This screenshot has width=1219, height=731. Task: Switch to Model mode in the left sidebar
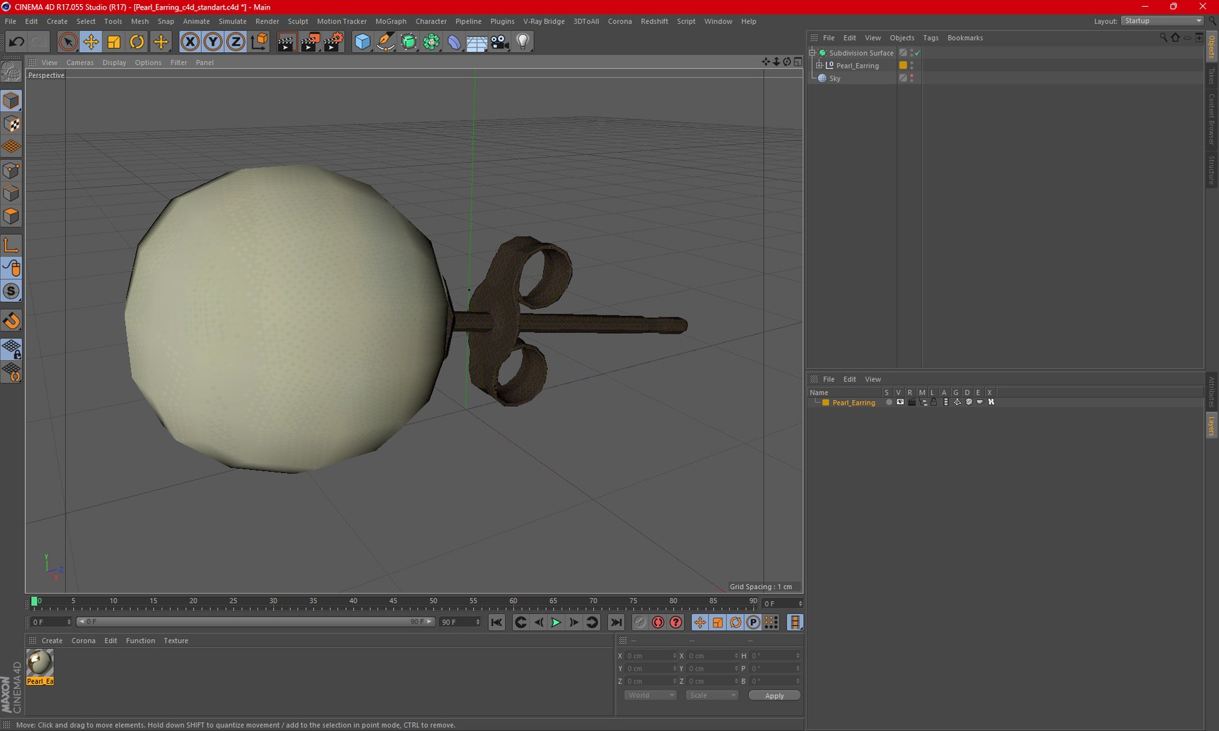pos(12,101)
